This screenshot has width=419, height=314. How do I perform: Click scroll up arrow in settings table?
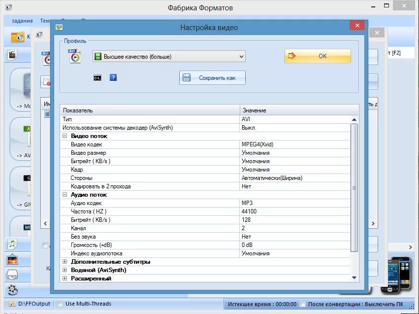click(355, 120)
